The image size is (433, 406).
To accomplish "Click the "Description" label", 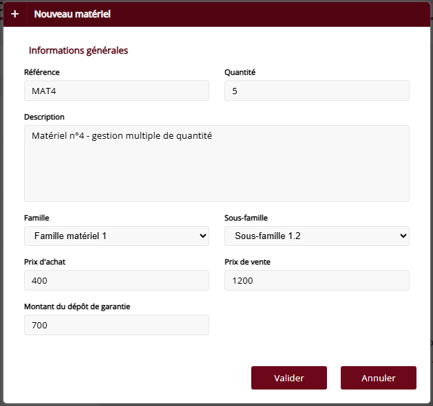I will [44, 117].
